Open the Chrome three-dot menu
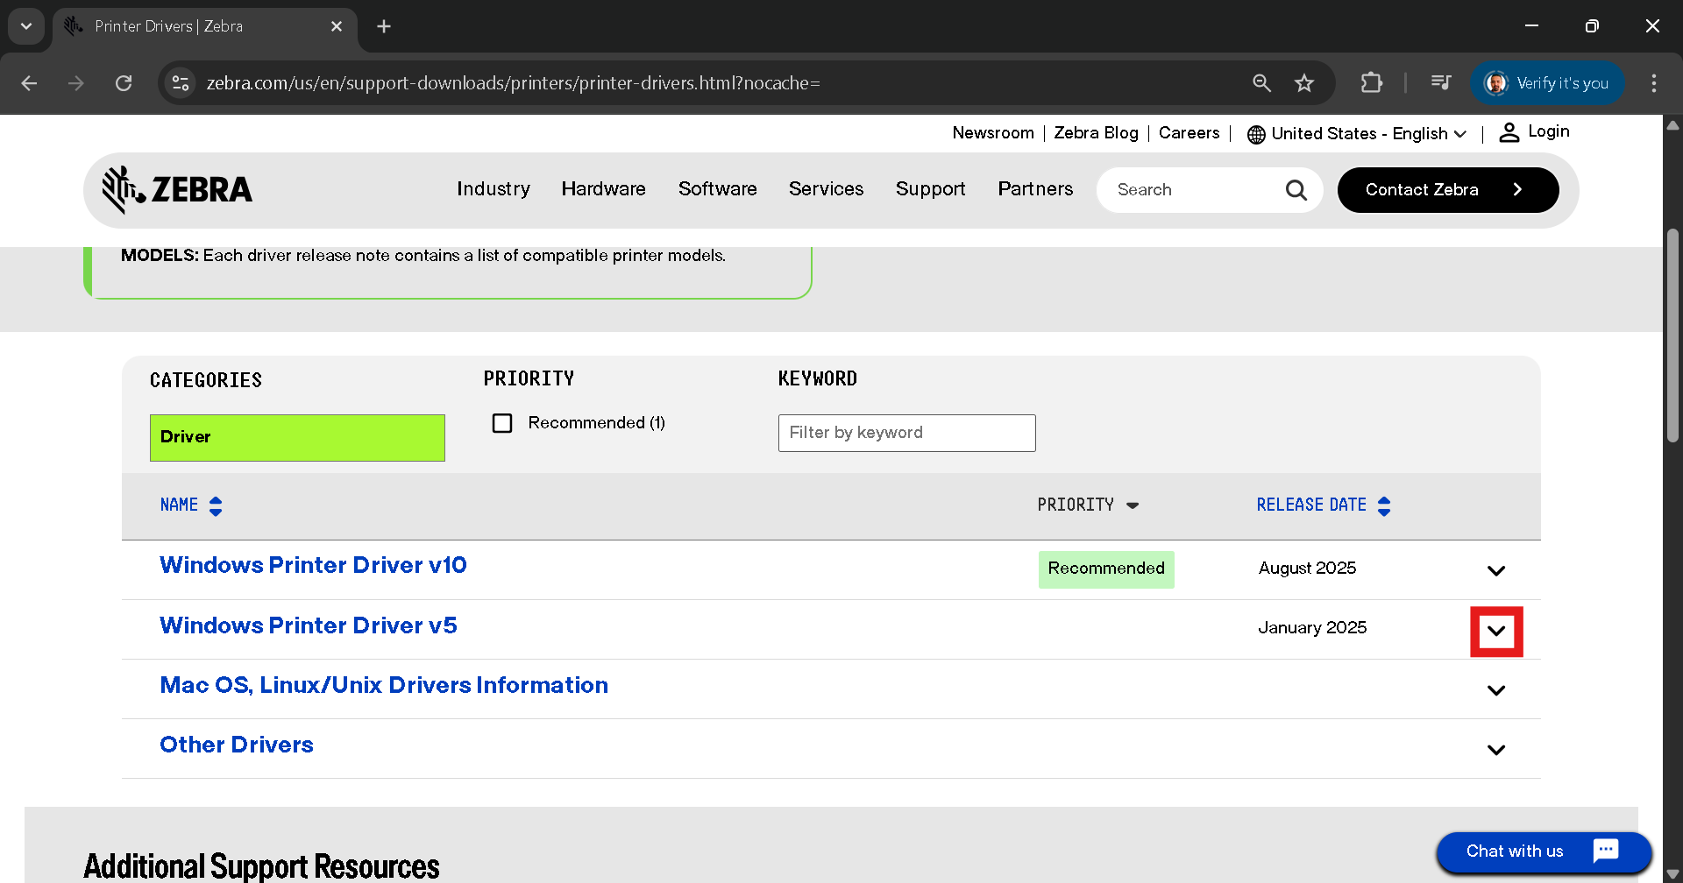The image size is (1683, 883). [x=1653, y=83]
